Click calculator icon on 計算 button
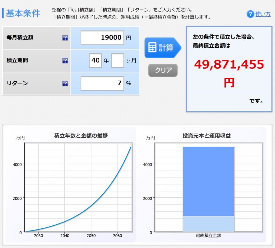Image resolution: width=275 pixels, height=248 pixels. [x=152, y=48]
